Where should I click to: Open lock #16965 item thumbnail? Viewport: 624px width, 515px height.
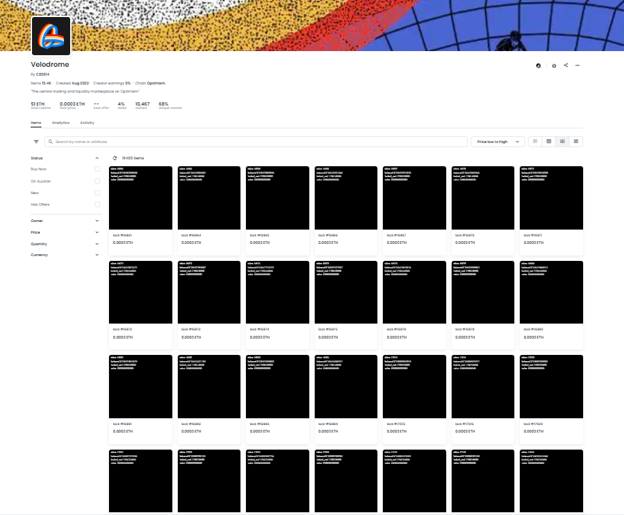point(277,198)
